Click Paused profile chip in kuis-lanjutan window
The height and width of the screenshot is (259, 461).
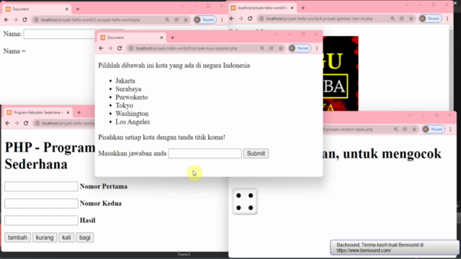(300, 48)
